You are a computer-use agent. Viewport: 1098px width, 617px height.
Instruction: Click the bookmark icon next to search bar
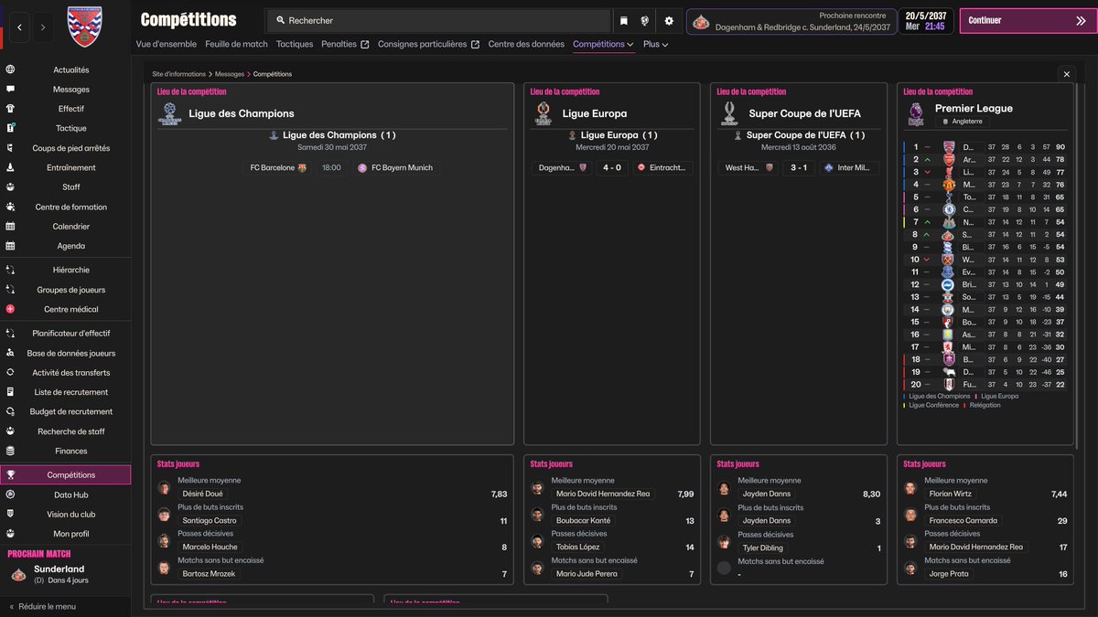(624, 20)
